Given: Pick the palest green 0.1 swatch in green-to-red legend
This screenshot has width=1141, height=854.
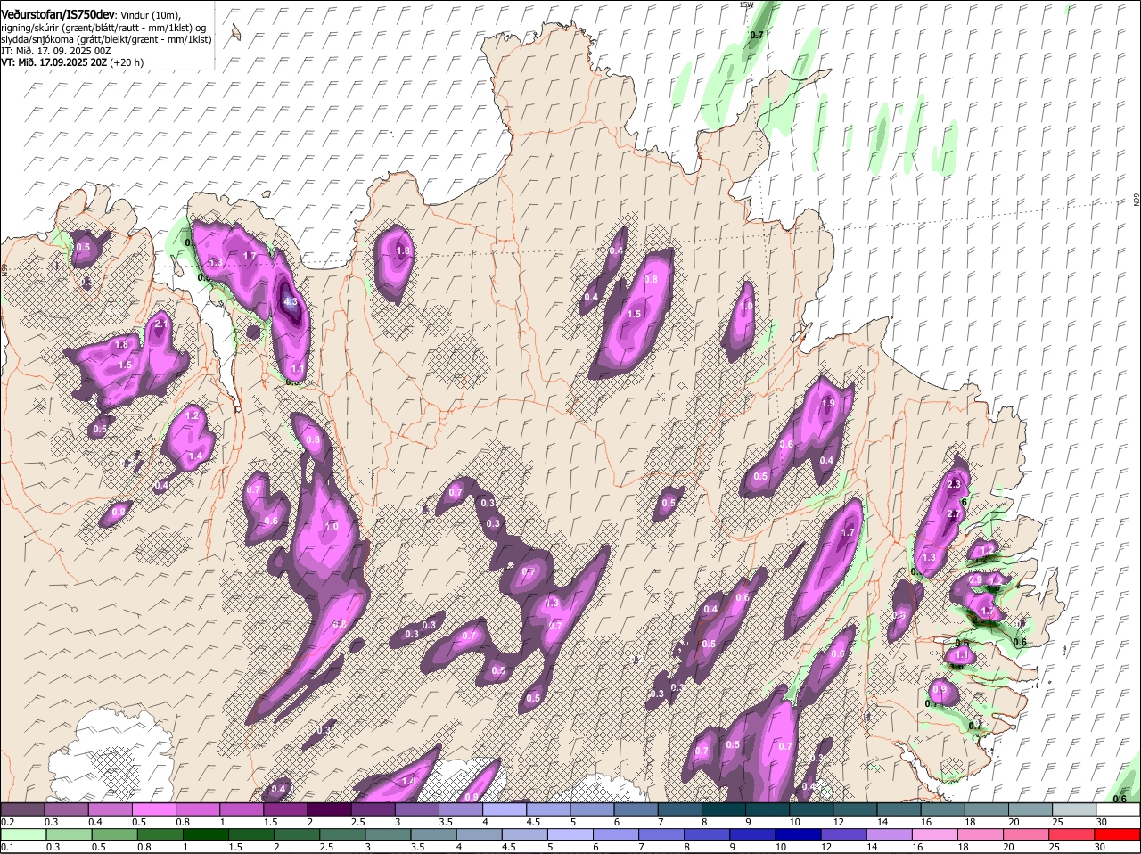Looking at the screenshot, I should tap(22, 834).
